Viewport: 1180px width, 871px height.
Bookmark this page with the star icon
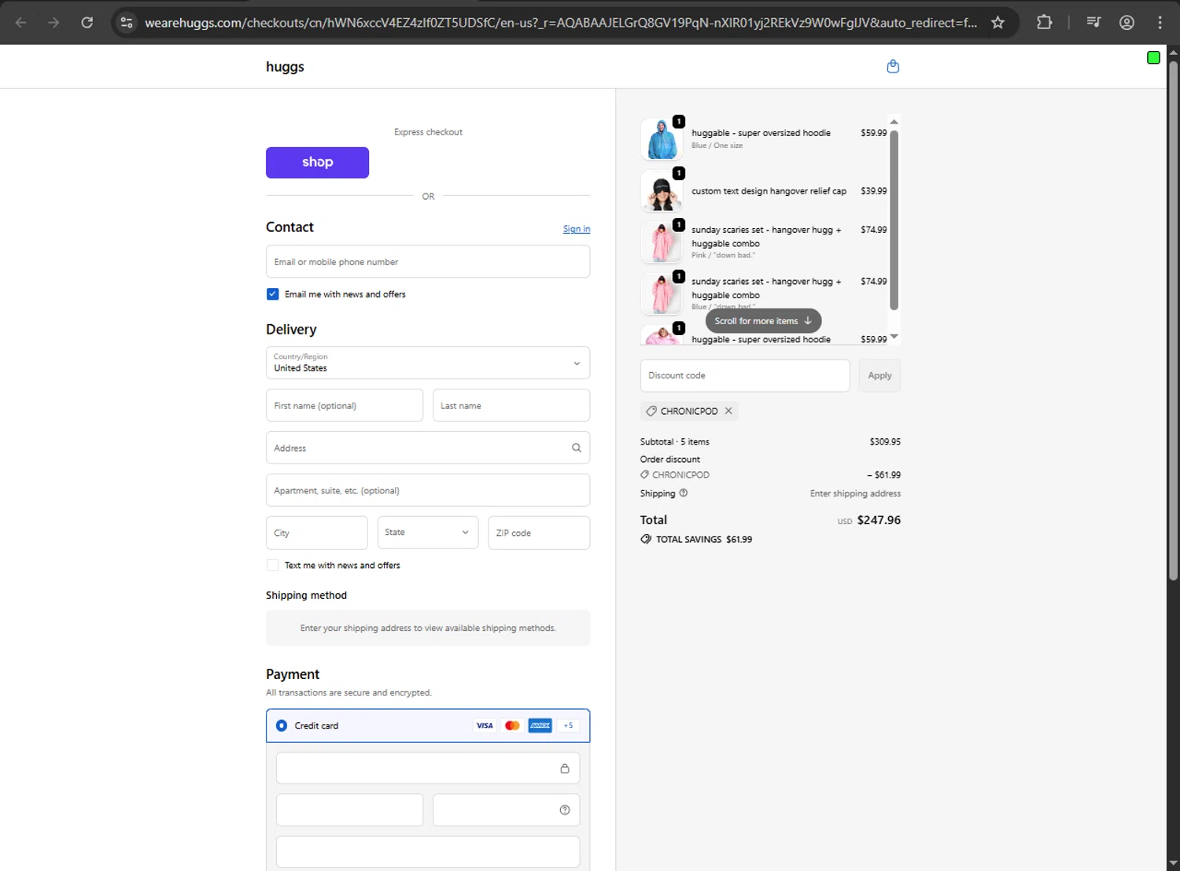tap(997, 22)
